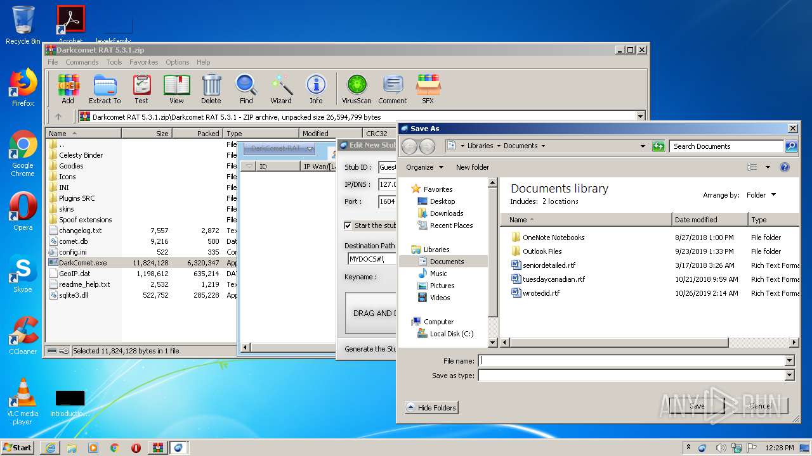Open Skype desktop shortcut

coord(23,274)
